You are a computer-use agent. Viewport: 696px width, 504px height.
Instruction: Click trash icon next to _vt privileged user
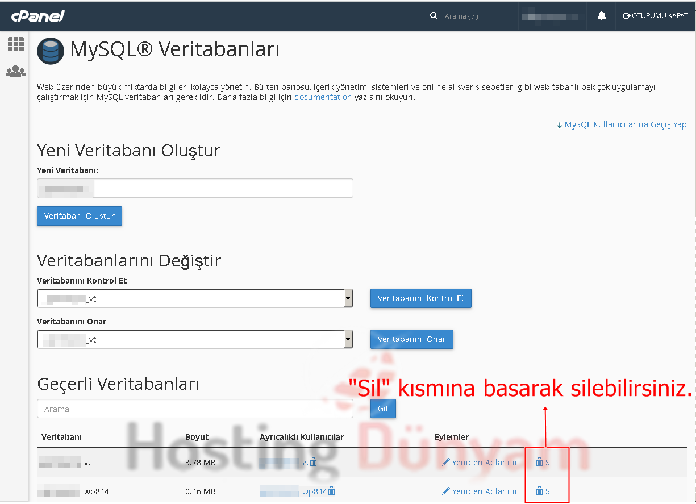pyautogui.click(x=314, y=463)
